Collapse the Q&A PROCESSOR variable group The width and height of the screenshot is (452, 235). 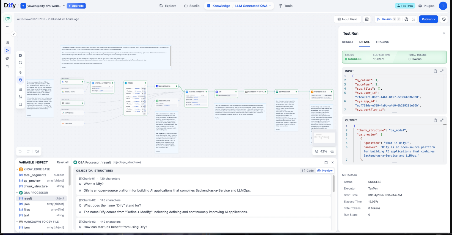(17, 193)
